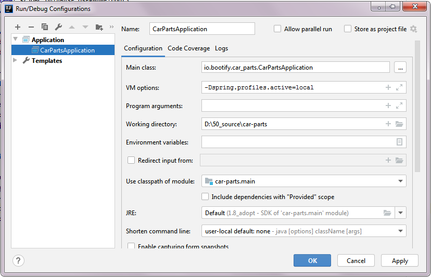
Task: Insert macro plus in Program arguments field
Action: pyautogui.click(x=388, y=105)
